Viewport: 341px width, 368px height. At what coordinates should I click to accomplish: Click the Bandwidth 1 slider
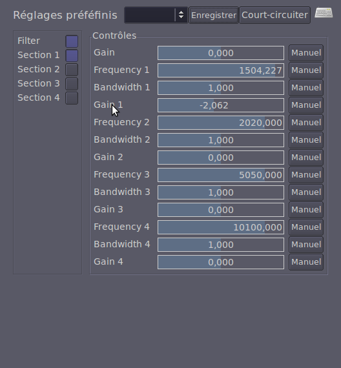click(x=221, y=88)
